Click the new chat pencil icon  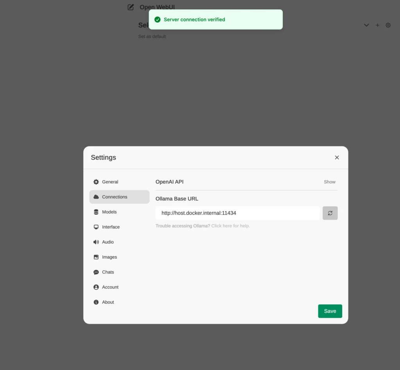coord(130,7)
